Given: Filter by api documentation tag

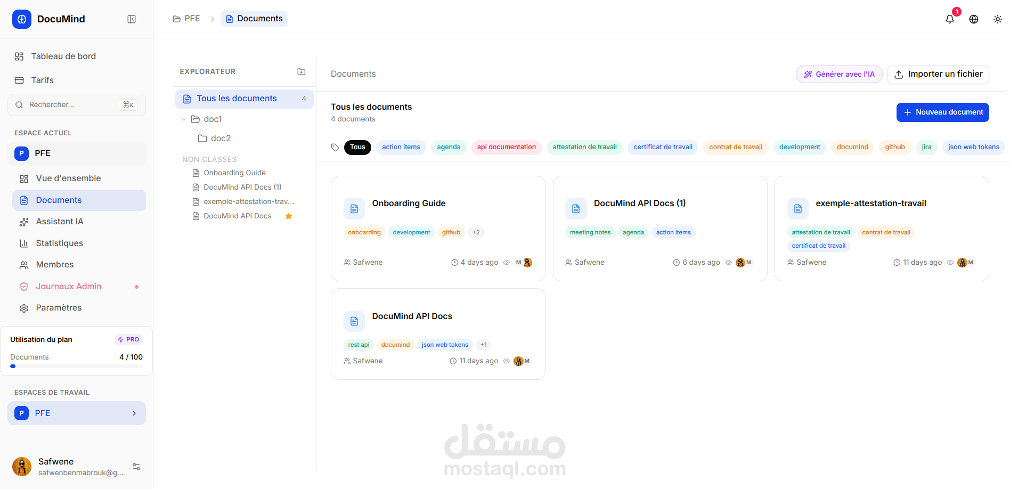Looking at the screenshot, I should tap(507, 148).
